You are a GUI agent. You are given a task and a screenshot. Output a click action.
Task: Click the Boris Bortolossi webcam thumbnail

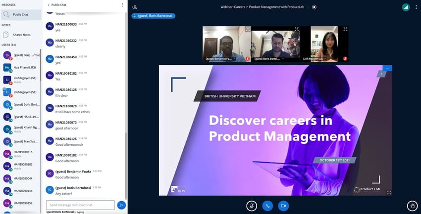(275, 44)
